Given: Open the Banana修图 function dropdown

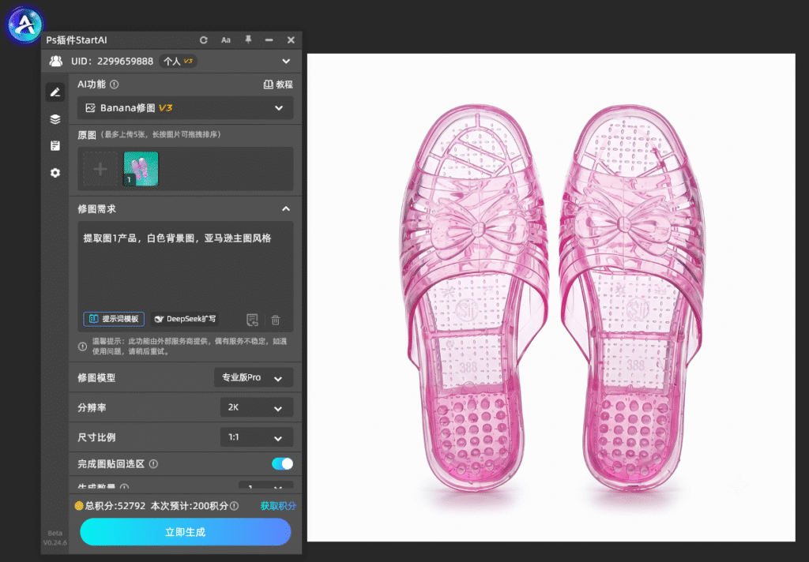Looking at the screenshot, I should pyautogui.click(x=186, y=108).
